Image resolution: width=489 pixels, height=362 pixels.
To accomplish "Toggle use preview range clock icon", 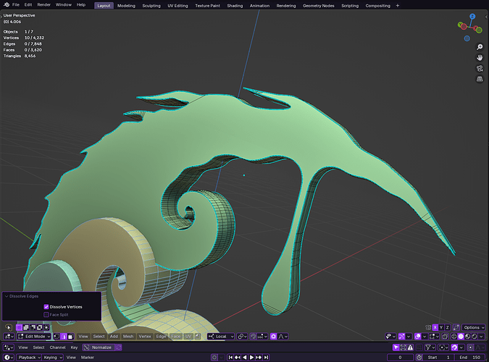I will coord(419,358).
